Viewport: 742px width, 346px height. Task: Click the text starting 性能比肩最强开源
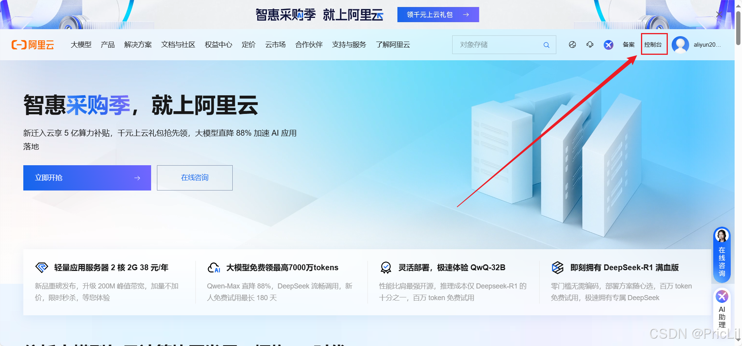pos(453,292)
